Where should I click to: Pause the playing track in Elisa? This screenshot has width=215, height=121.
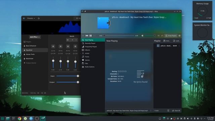point(90,36)
